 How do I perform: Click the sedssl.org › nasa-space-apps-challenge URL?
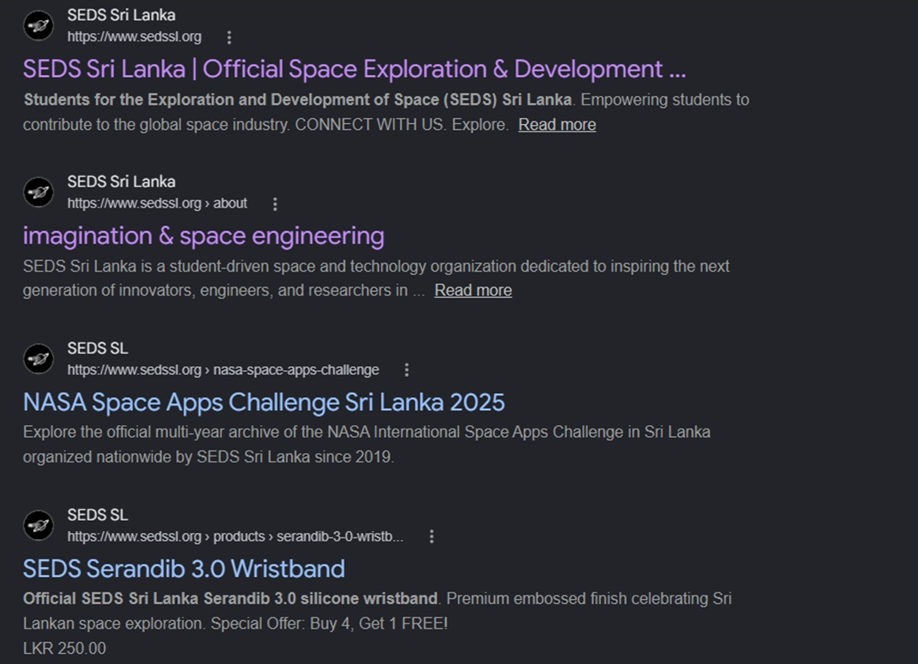click(x=223, y=370)
